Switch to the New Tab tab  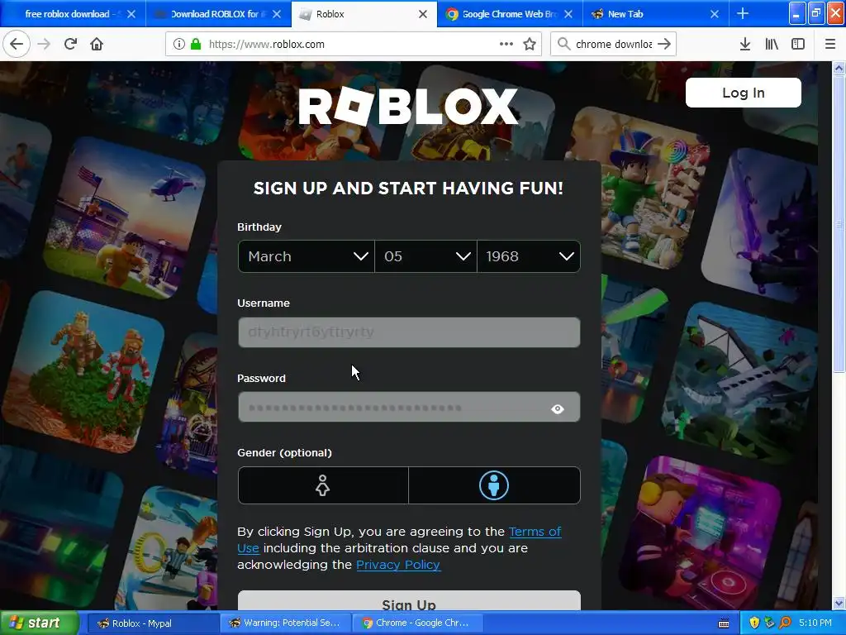coord(655,14)
